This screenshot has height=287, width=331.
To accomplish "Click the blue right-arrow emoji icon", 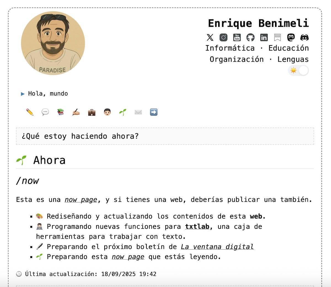I will click(x=154, y=112).
